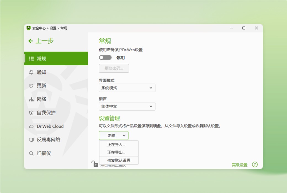Open 更新 update settings via its circular-arrows icon
Viewport: 287px width, 193px height.
click(x=31, y=85)
